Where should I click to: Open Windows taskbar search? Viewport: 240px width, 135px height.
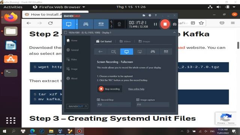13,131
